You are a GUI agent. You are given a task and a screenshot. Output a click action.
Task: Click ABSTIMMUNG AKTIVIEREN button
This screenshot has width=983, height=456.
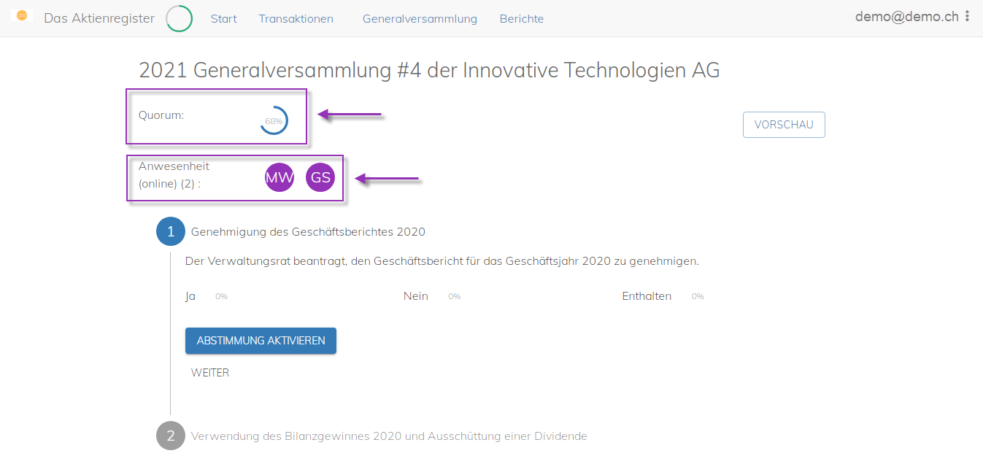point(261,341)
